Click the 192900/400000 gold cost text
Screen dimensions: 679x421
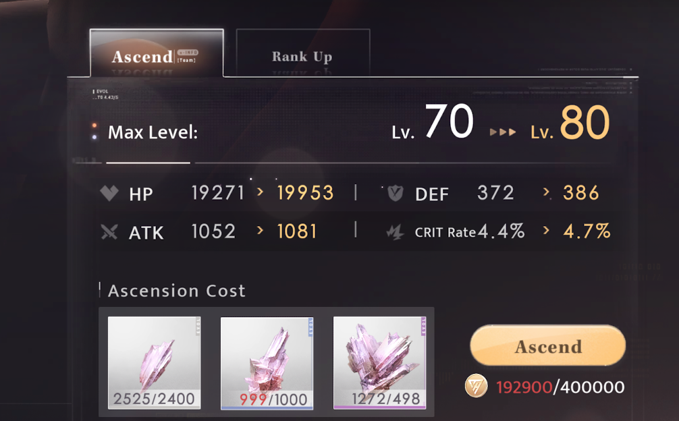point(560,387)
